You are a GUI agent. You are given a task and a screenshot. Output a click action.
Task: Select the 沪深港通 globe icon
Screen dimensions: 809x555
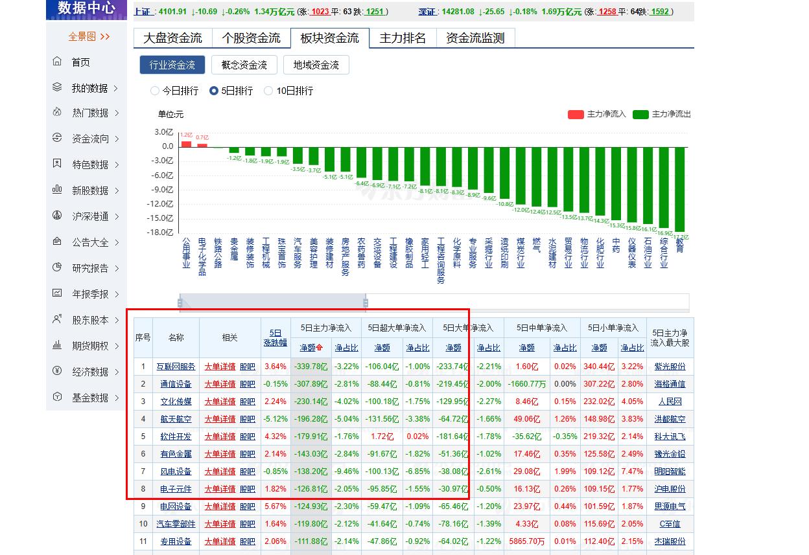tap(57, 216)
